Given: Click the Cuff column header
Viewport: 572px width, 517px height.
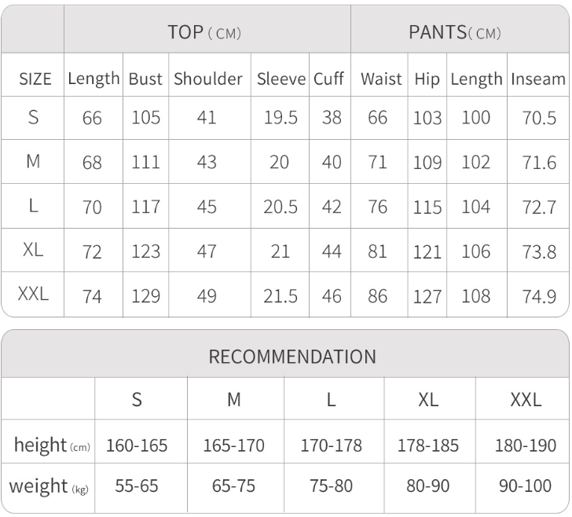Looking at the screenshot, I should [328, 79].
